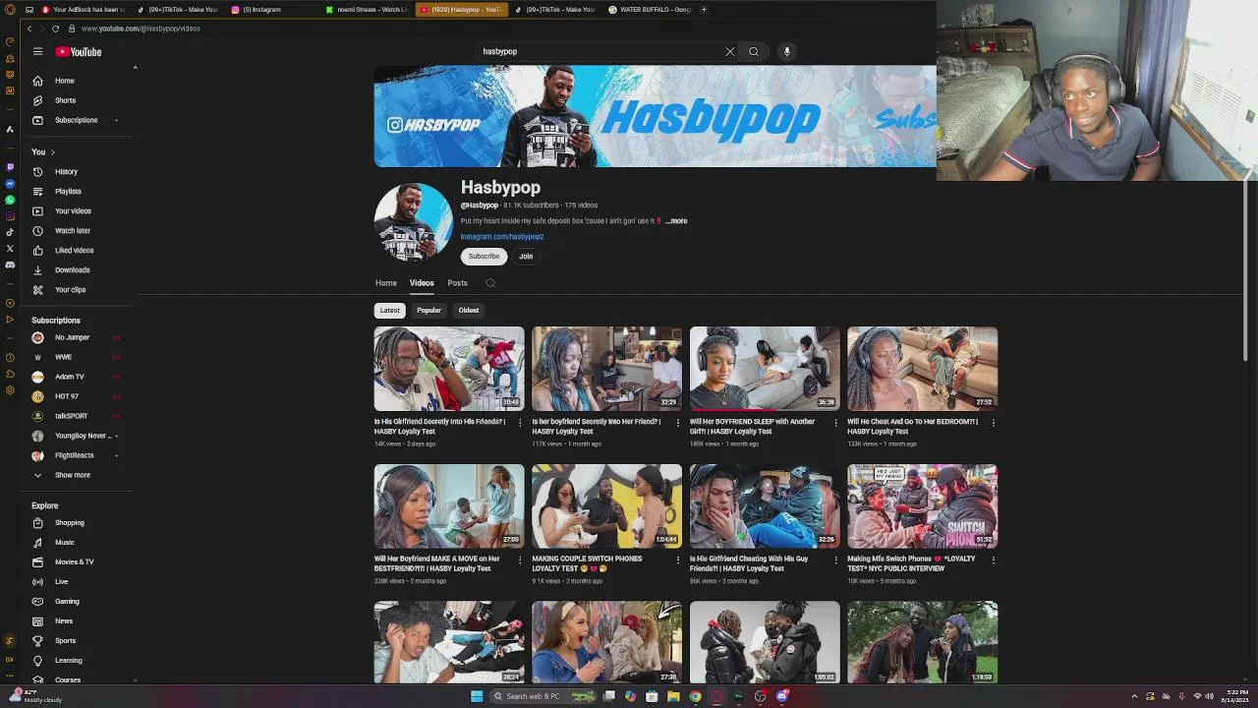1258x708 pixels.
Task: Open Subscriptions in YouTube sidebar
Action: click(74, 120)
